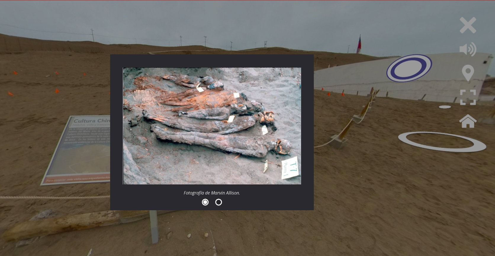Click the 'Fotografía de Marvin Allison' caption
The image size is (495, 256).
[x=212, y=193]
